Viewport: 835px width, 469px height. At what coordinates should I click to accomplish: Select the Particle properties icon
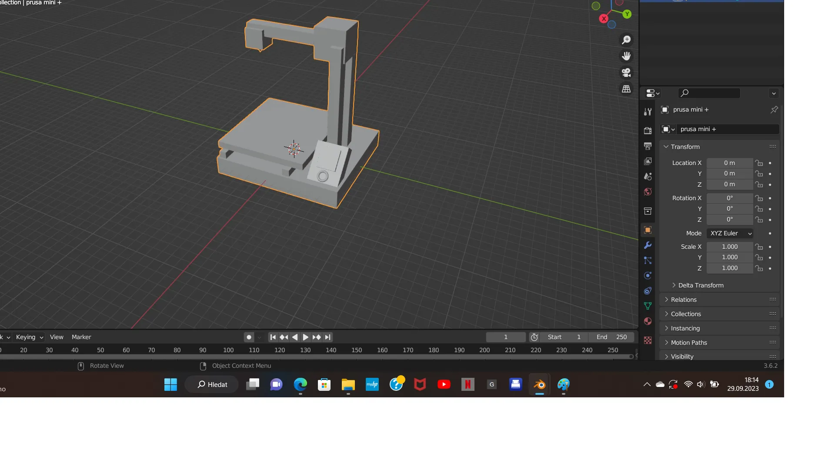tap(648, 261)
